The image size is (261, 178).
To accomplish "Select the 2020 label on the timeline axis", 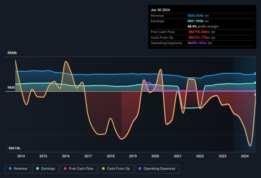I will 155,156.
